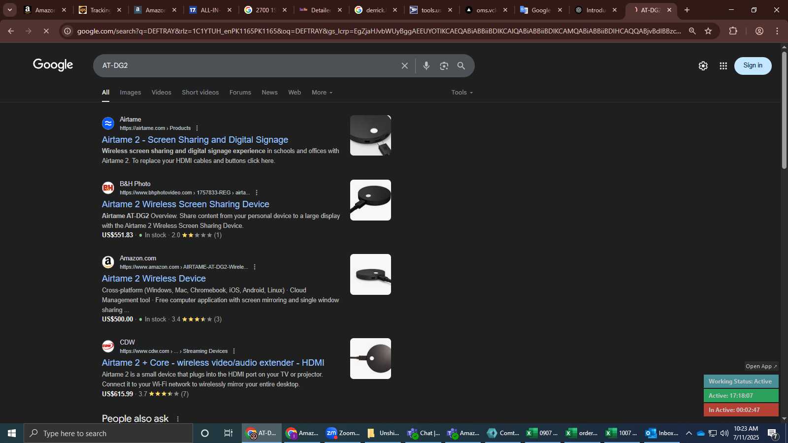Image resolution: width=788 pixels, height=443 pixels.
Task: Open the notification center icon
Action: pyautogui.click(x=773, y=433)
